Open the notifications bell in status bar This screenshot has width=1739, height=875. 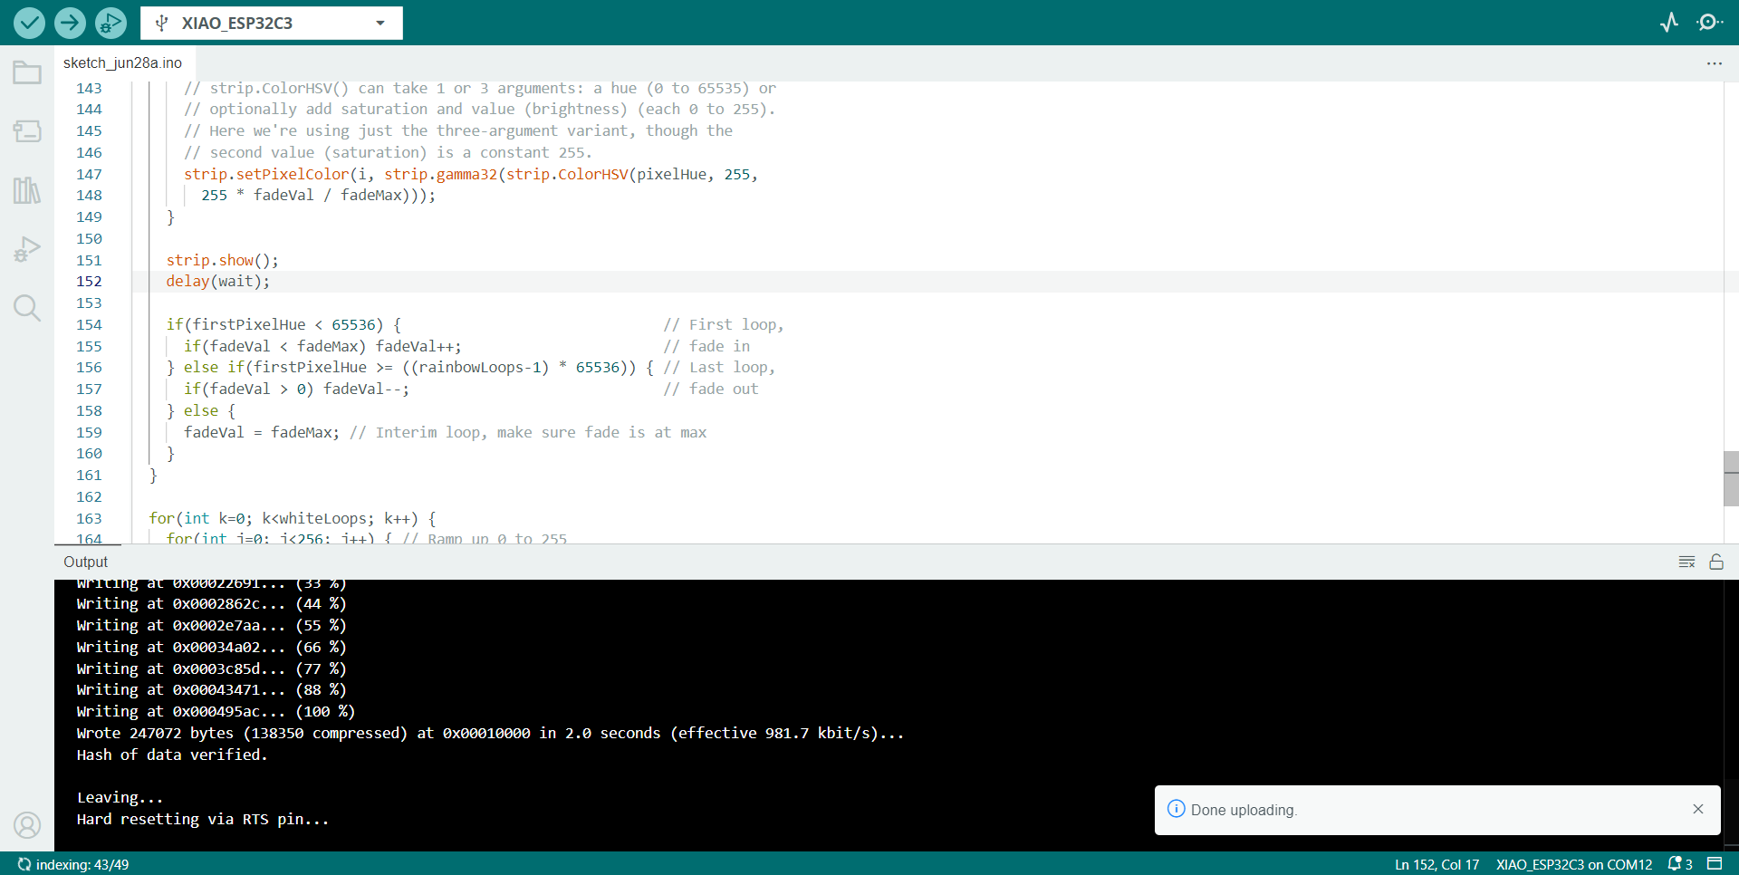coord(1680,864)
